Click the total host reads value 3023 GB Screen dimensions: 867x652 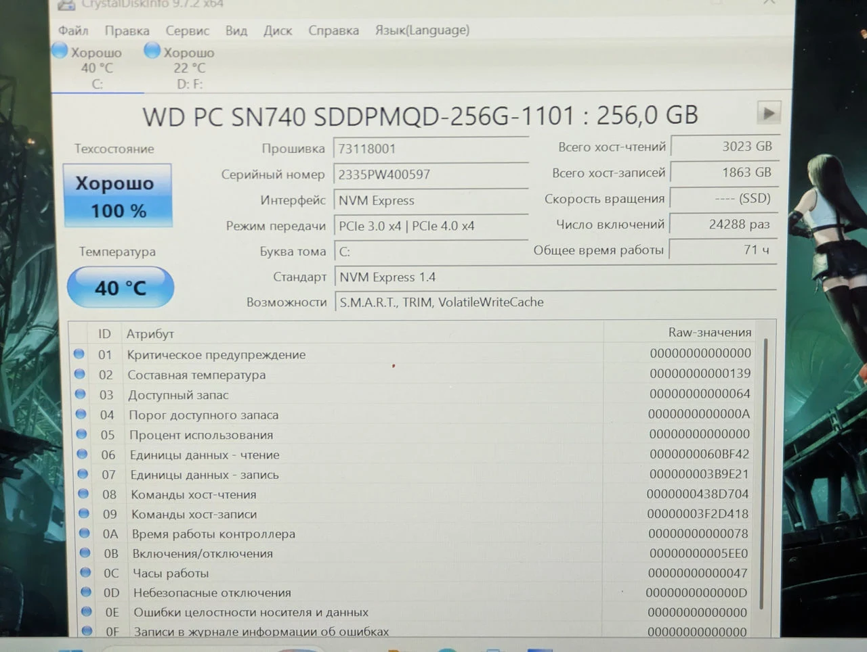pos(724,146)
